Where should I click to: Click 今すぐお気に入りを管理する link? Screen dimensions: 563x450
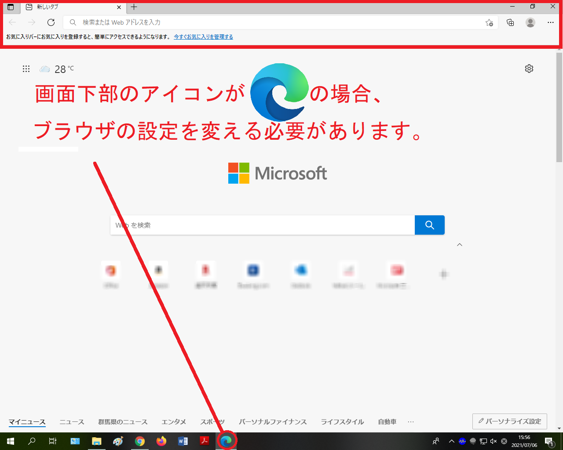tap(203, 37)
